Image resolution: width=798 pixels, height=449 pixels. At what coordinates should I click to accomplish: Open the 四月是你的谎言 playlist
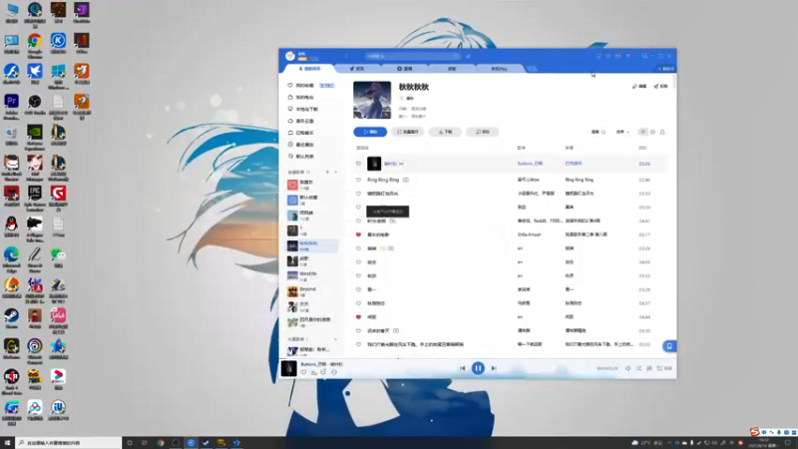[311, 322]
